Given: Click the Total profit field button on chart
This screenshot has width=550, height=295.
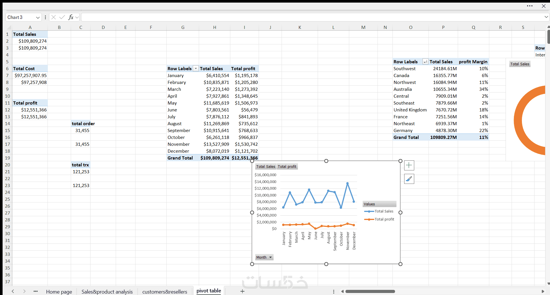Looking at the screenshot, I should click(287, 166).
